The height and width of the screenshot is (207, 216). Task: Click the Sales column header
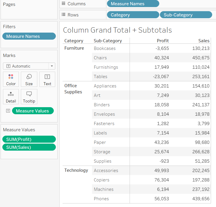[x=204, y=41]
